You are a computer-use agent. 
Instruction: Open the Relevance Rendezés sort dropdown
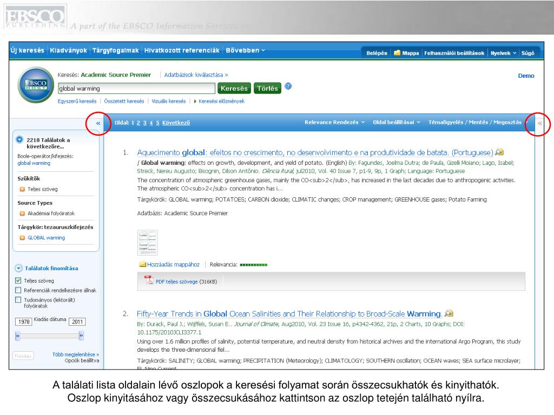click(x=334, y=122)
